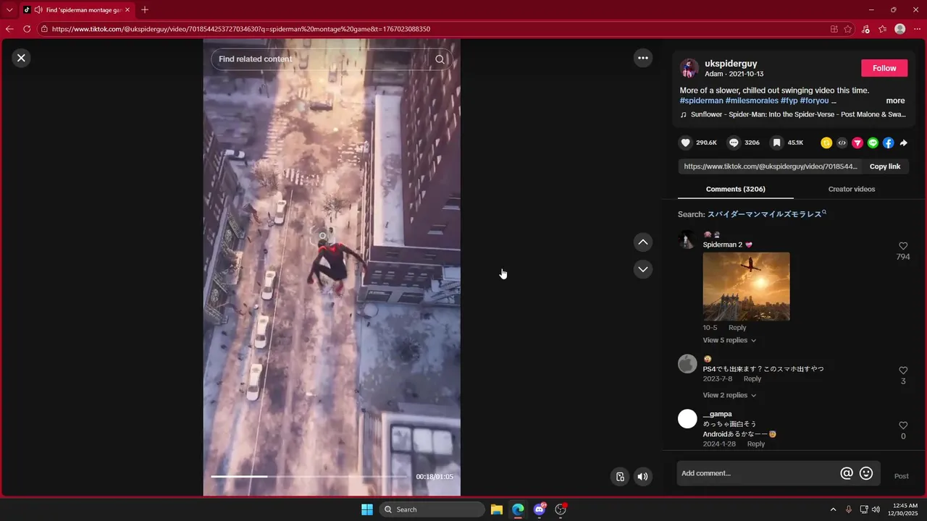Viewport: 927px width, 521px height.
Task: Open File Explorer from the taskbar
Action: coord(497,509)
